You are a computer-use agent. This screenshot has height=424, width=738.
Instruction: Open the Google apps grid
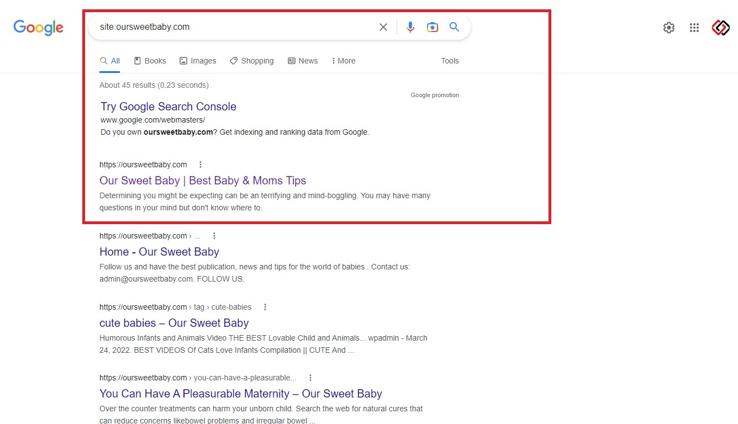click(x=694, y=28)
